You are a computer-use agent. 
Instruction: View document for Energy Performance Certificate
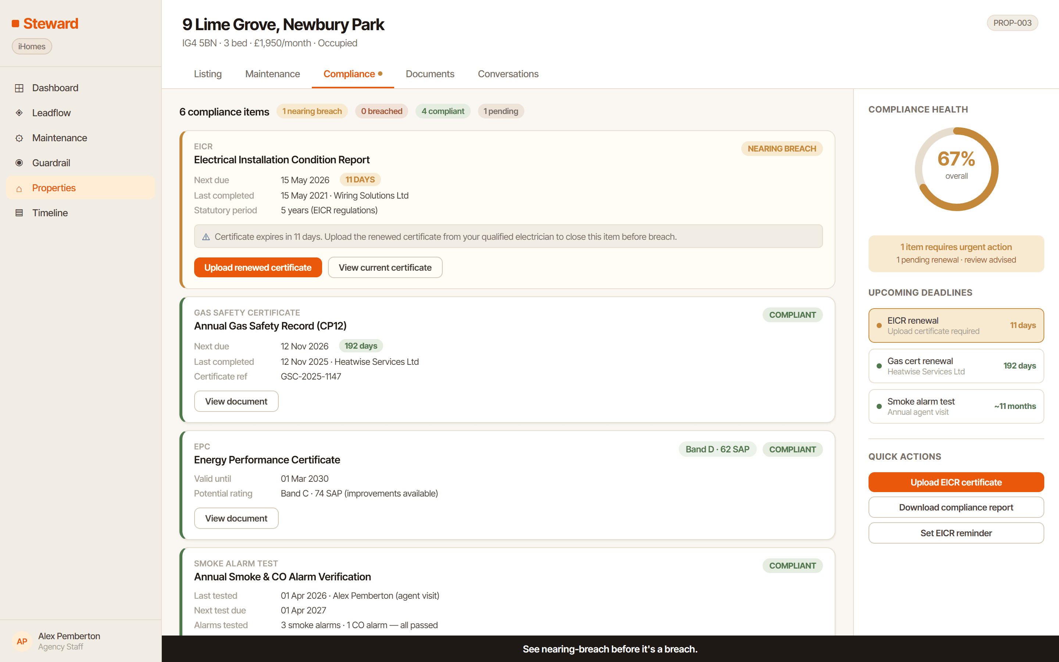point(236,519)
